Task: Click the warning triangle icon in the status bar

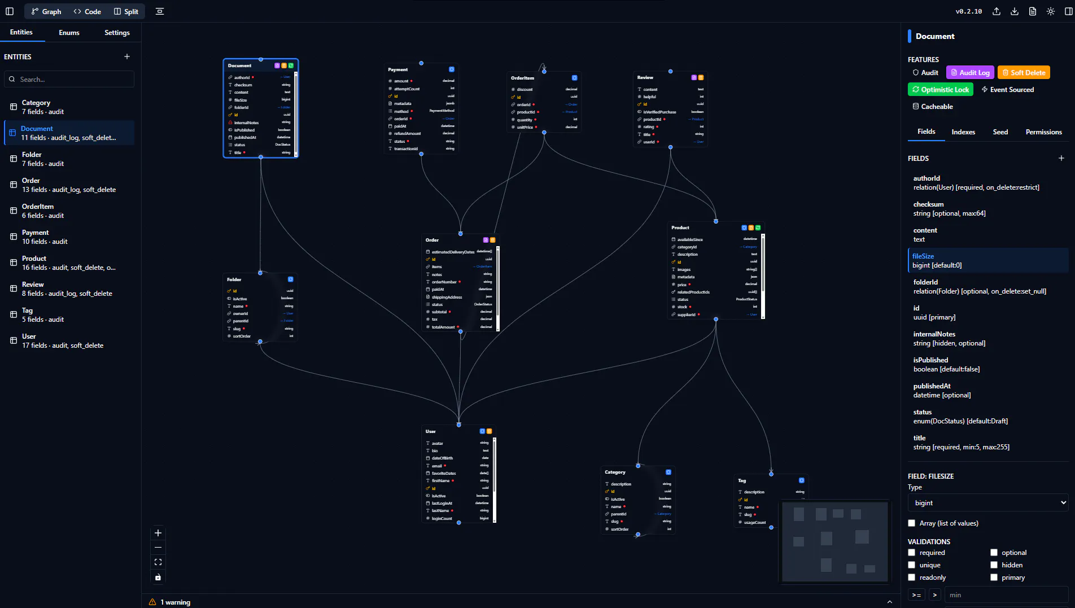Action: [x=152, y=602]
